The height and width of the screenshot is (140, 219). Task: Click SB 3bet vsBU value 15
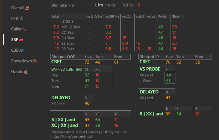pos(138,43)
